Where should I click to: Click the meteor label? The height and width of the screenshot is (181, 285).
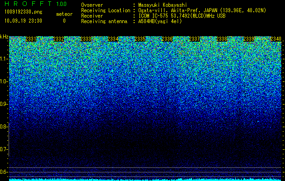tap(64, 14)
